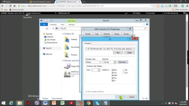Click the help icon in This PC ribbon
The width and height of the screenshot is (189, 106).
[147, 24]
